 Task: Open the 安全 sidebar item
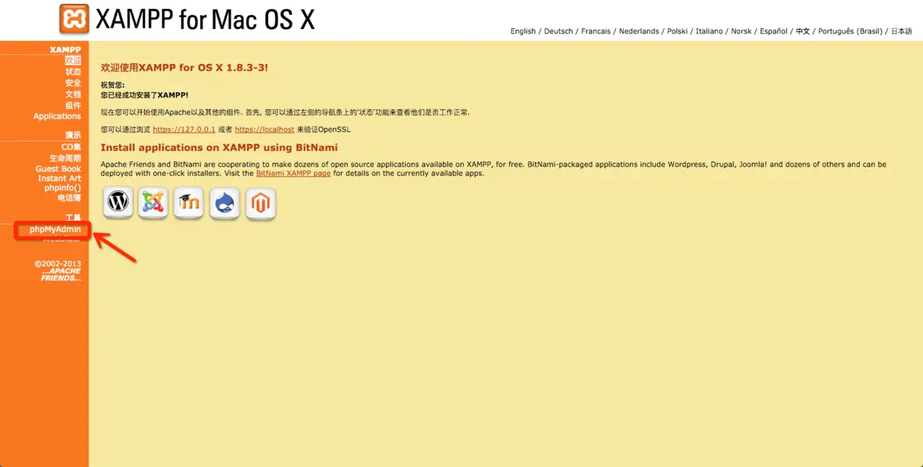(73, 83)
